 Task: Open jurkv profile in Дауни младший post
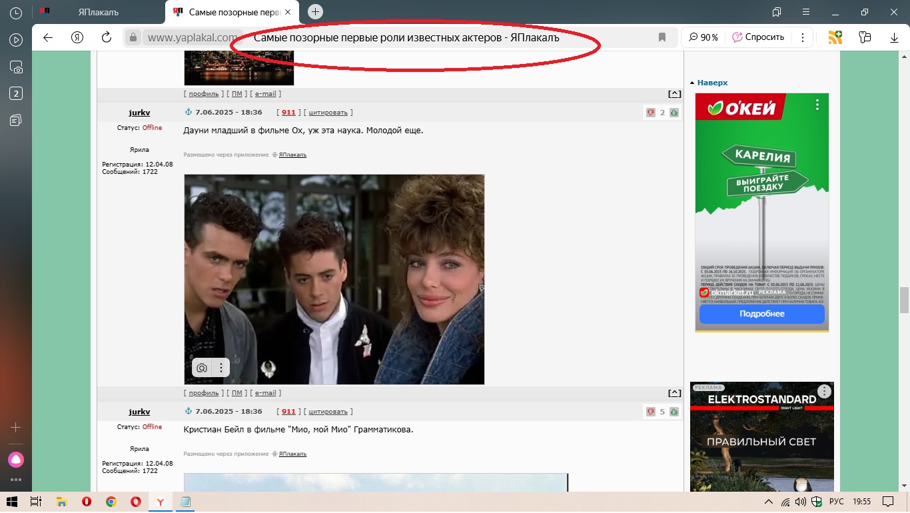139,113
